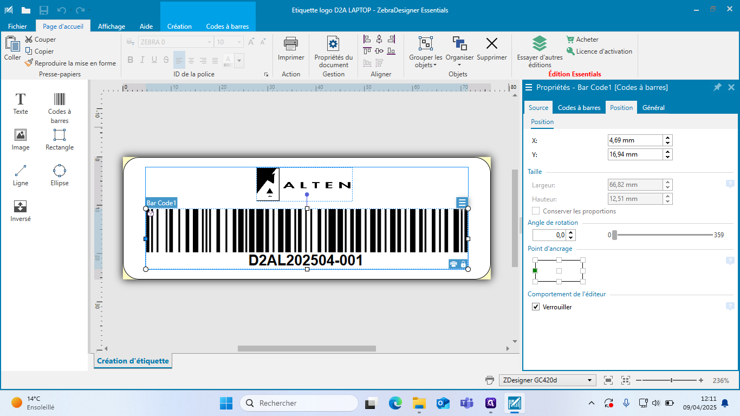Screen dimensions: 740x416
Task: Toggle italic font formatting
Action: [x=142, y=60]
